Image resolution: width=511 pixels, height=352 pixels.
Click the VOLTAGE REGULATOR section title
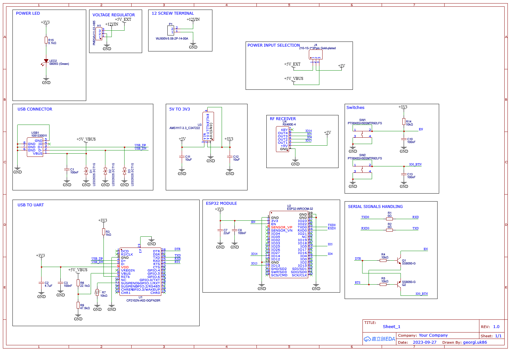114,15
